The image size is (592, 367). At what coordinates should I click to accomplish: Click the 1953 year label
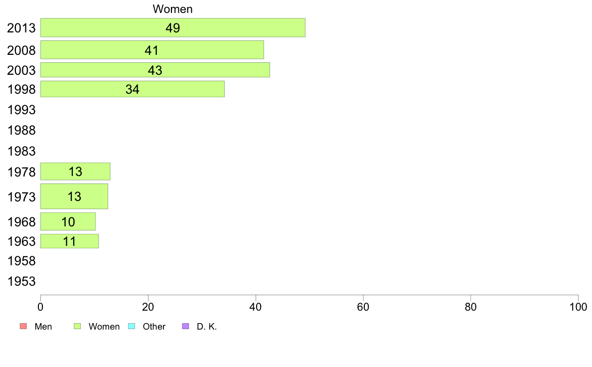[x=21, y=282]
